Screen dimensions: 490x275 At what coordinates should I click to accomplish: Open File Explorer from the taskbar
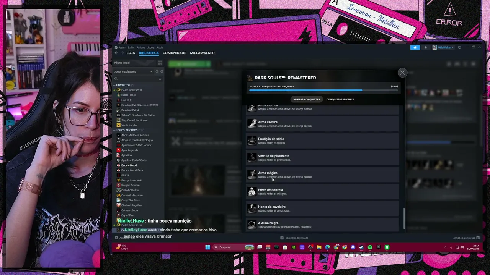coord(318,247)
